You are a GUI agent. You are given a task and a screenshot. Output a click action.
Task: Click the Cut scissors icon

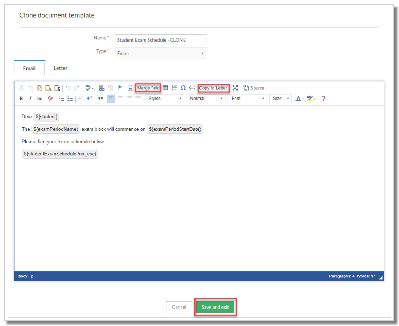pos(22,88)
